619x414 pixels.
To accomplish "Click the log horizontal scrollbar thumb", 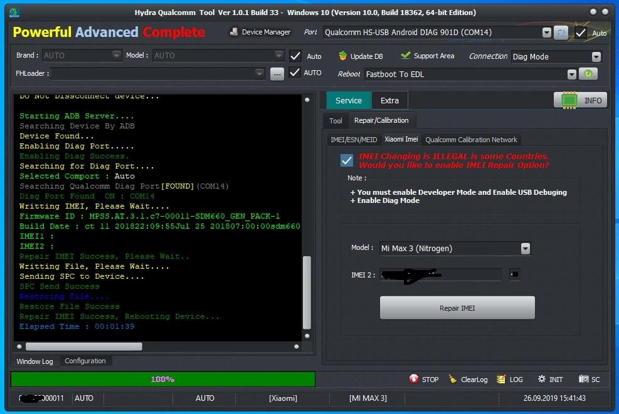I will pos(83,346).
